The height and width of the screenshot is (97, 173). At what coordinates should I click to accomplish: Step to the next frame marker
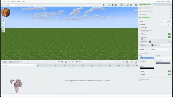pyautogui.click(x=73, y=62)
